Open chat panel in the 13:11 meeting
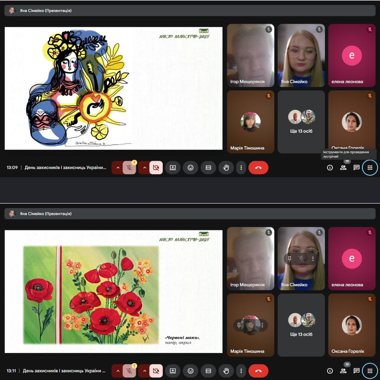This screenshot has width=380, height=380. coord(356,371)
